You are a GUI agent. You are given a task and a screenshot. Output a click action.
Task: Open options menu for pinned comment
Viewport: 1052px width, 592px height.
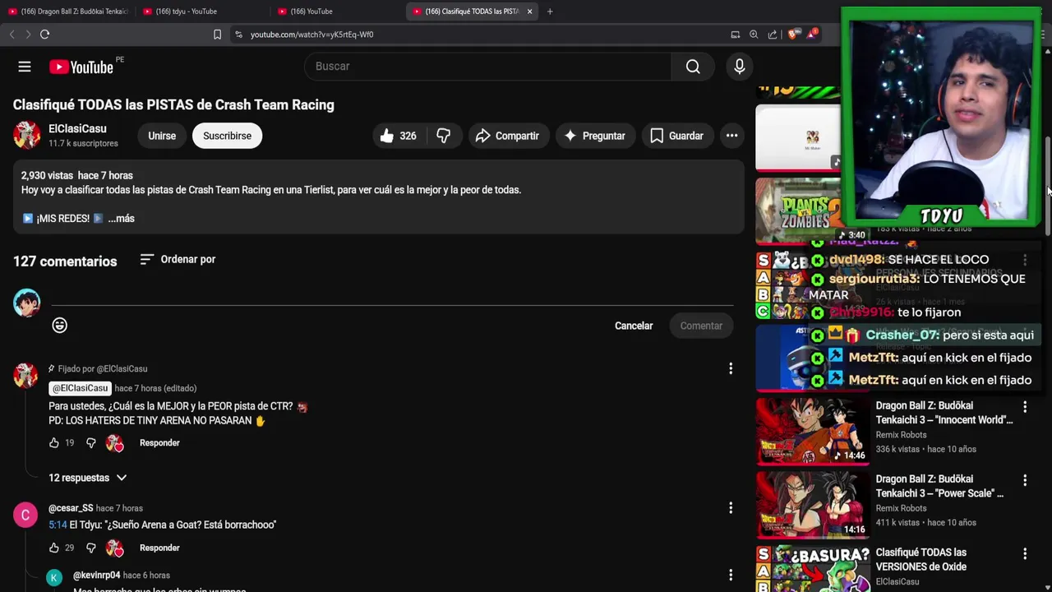tap(731, 368)
